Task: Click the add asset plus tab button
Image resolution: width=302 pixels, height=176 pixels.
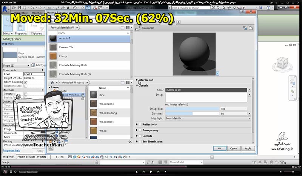Action: 179,22
